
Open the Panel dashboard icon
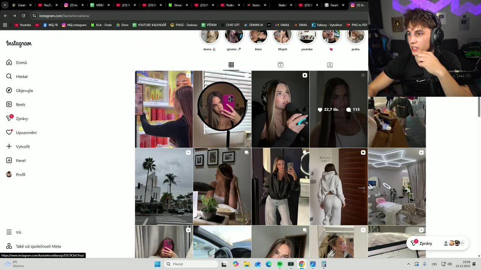[x=9, y=160]
